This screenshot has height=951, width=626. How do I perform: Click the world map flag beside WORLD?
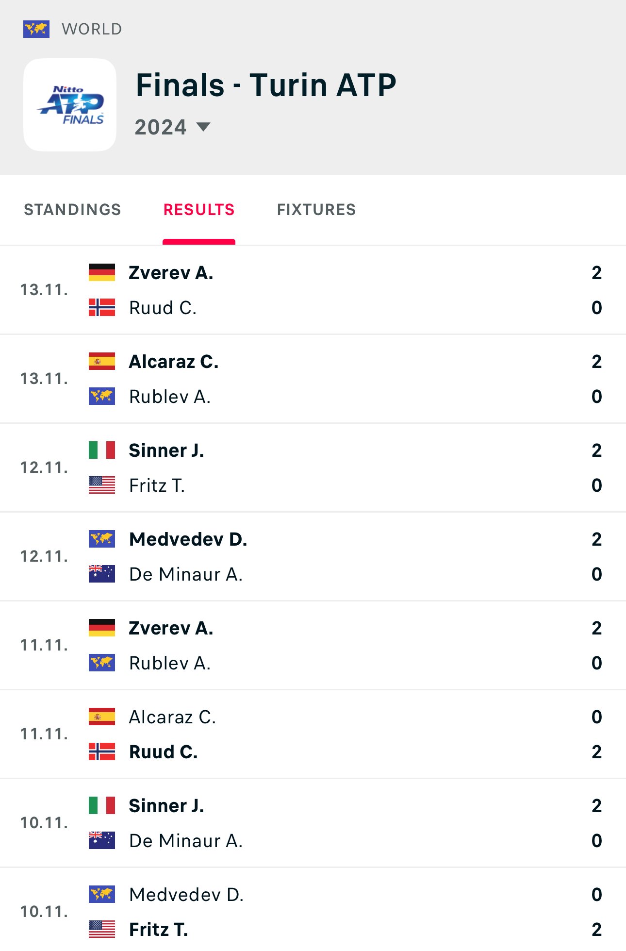36,29
